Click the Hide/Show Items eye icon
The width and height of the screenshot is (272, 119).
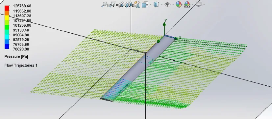167,4
